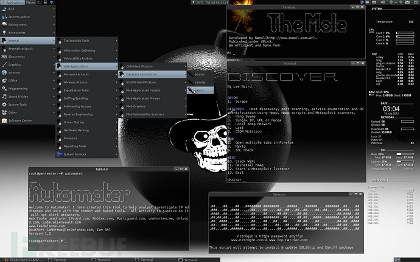Expand Web Application Fuzzers submenu arrow
This screenshot has width=420, height=262.
[185, 91]
